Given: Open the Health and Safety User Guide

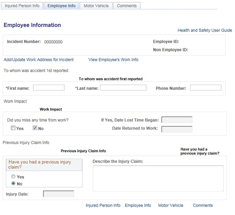Looking at the screenshot, I should tap(205, 30).
